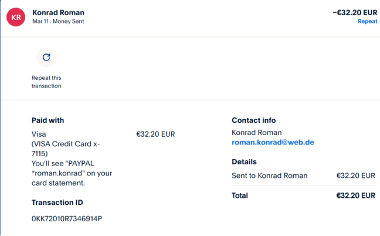Click the KR initials avatar
The image size is (380, 236).
point(16,17)
